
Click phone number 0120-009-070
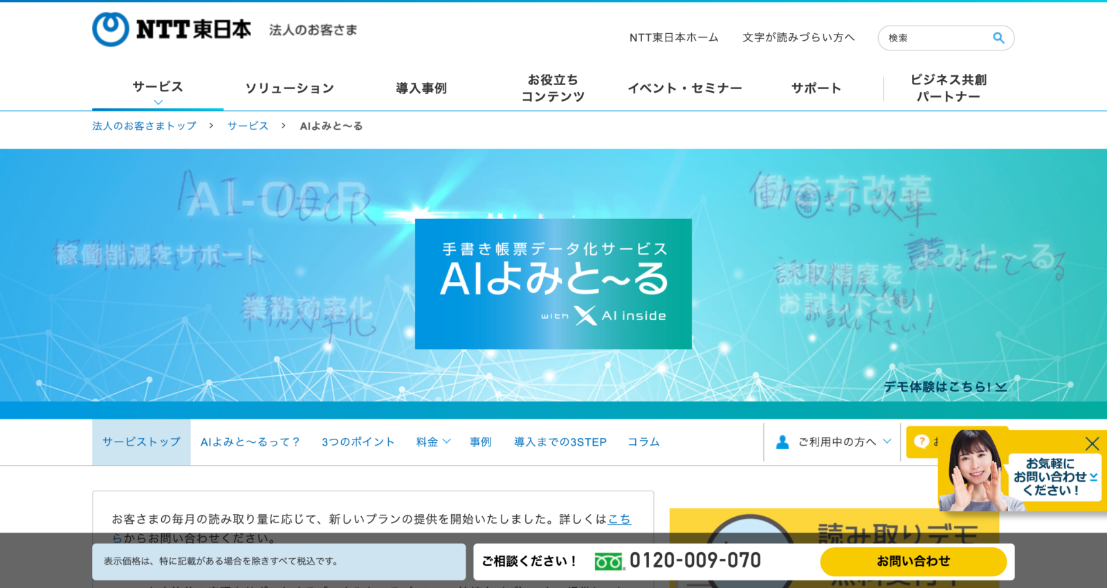point(695,561)
